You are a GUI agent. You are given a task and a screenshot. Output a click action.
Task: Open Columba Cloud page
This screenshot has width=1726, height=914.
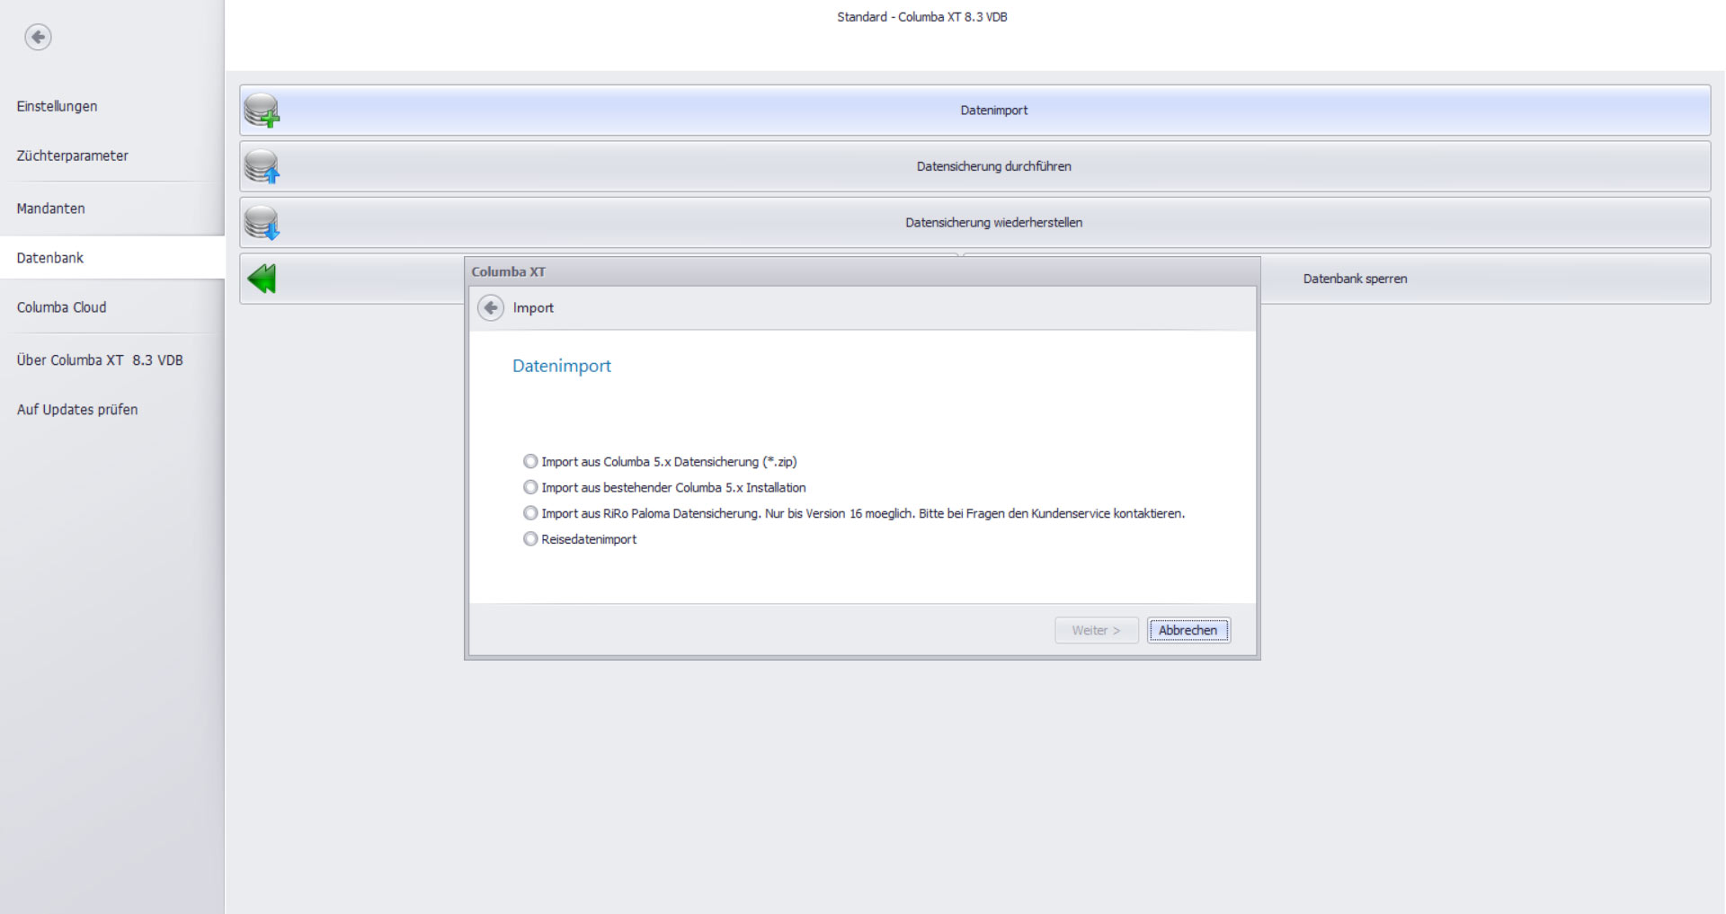coord(61,307)
